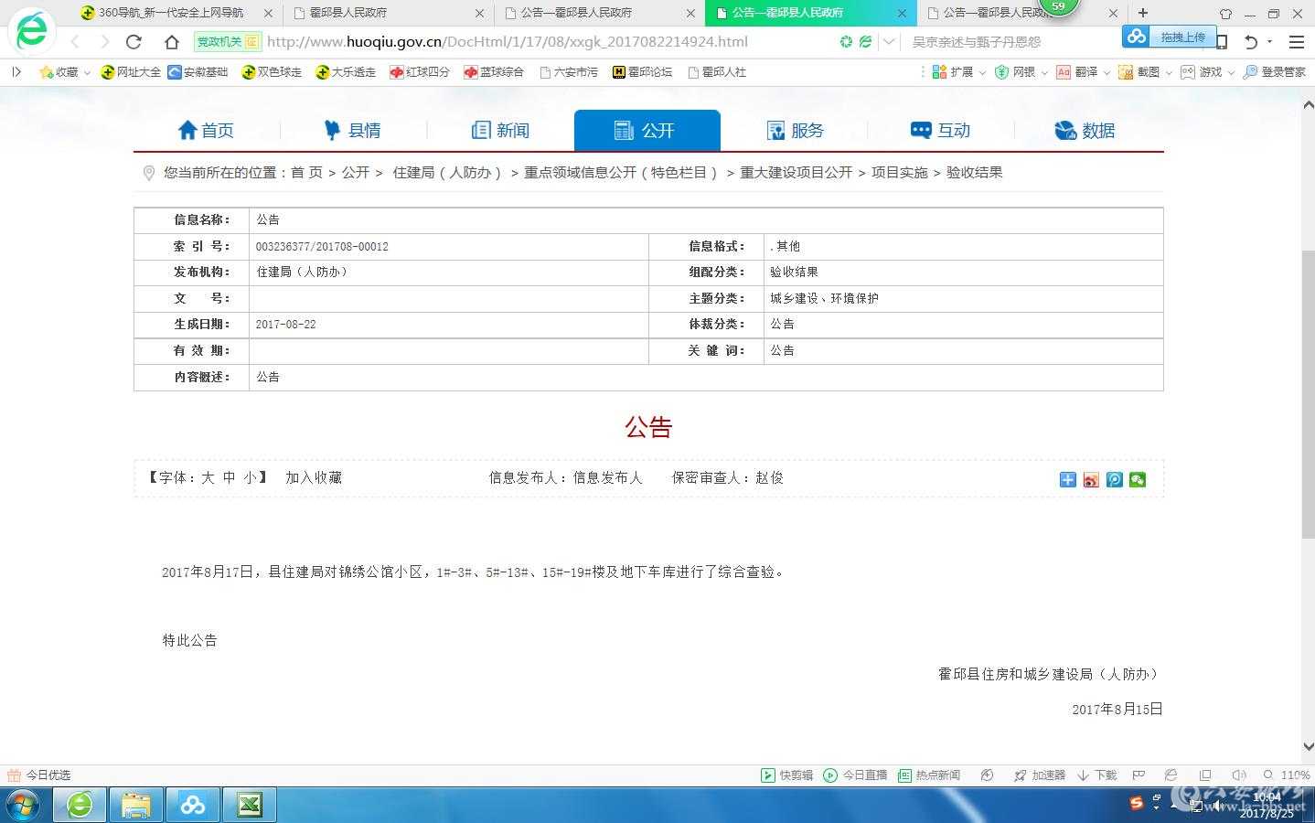Screen dimensions: 1315x823
Task: Select the 互动 navigation menu item
Action: (x=939, y=130)
